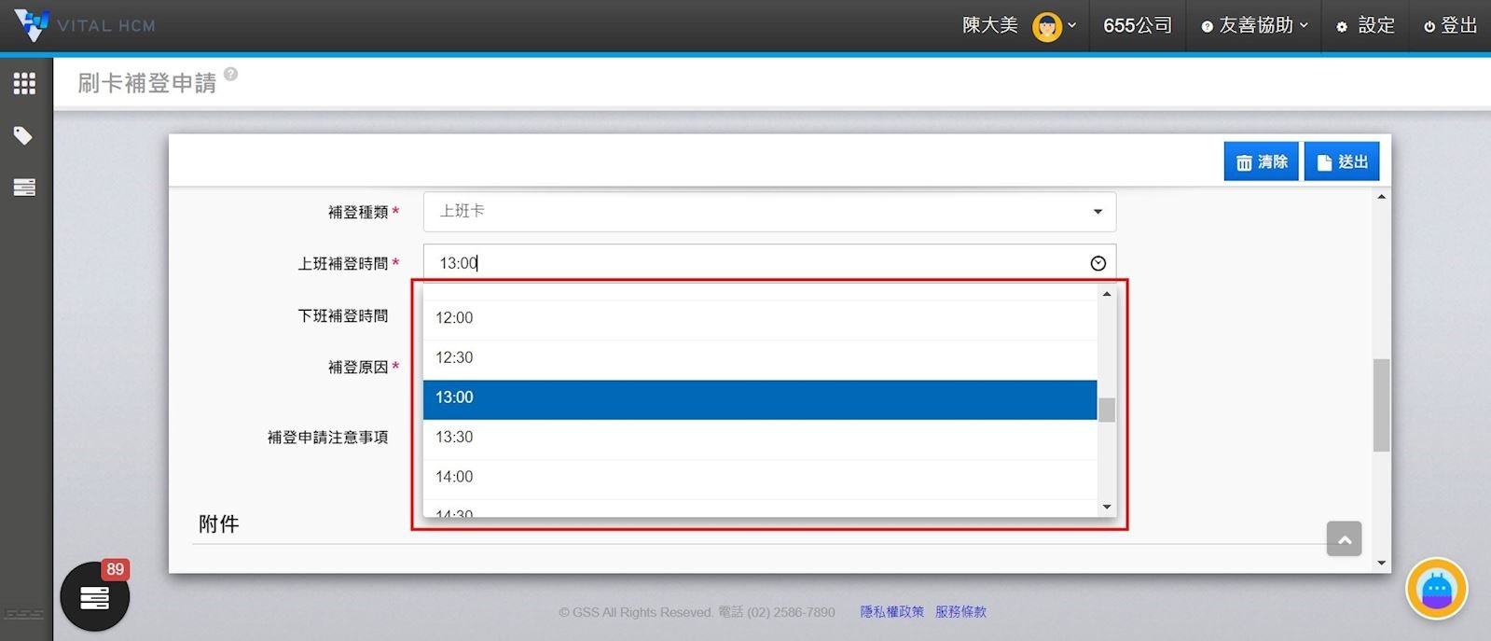The image size is (1491, 641).
Task: Open the apps grid menu icon
Action: tap(24, 84)
